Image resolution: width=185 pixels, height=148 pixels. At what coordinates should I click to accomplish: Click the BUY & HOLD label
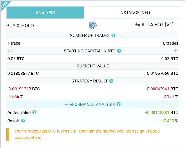20,26
